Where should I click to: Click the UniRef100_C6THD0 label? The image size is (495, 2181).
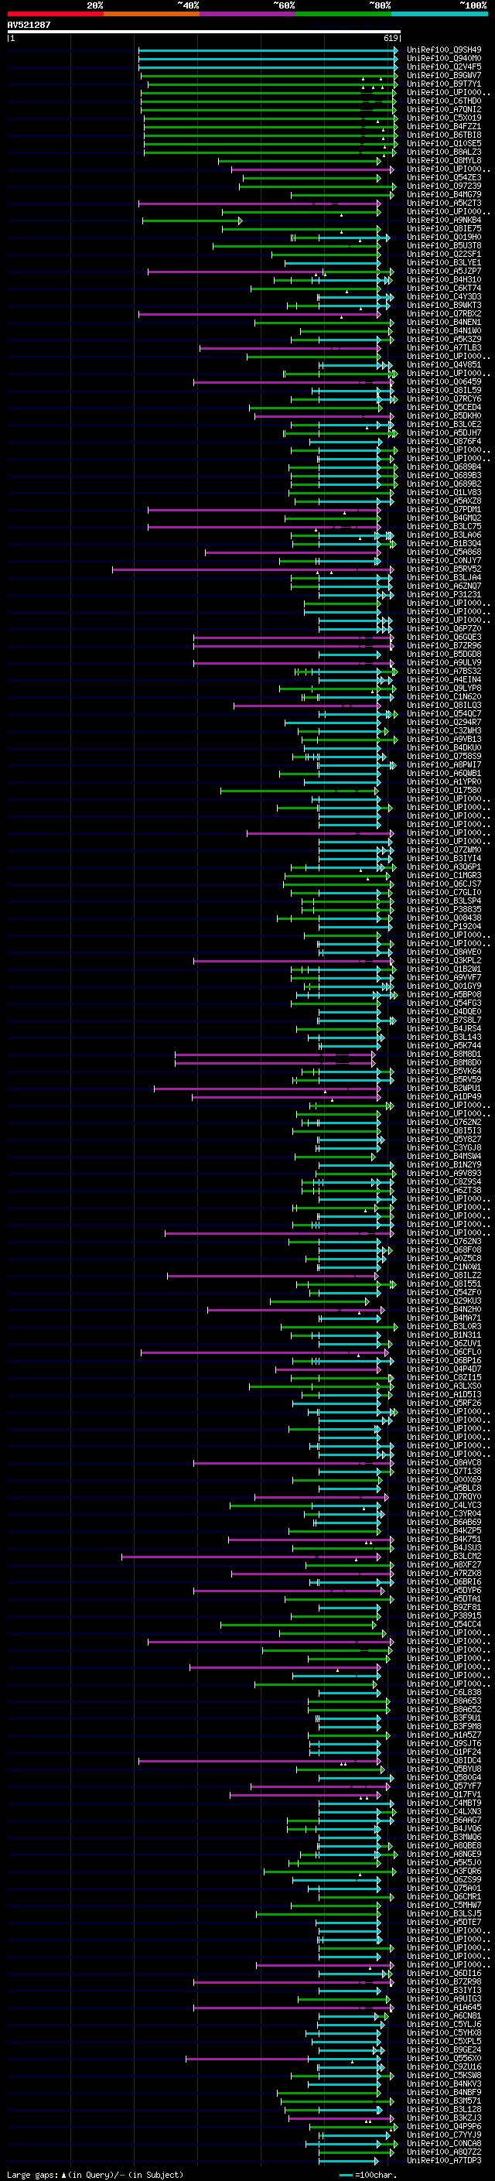(x=444, y=101)
